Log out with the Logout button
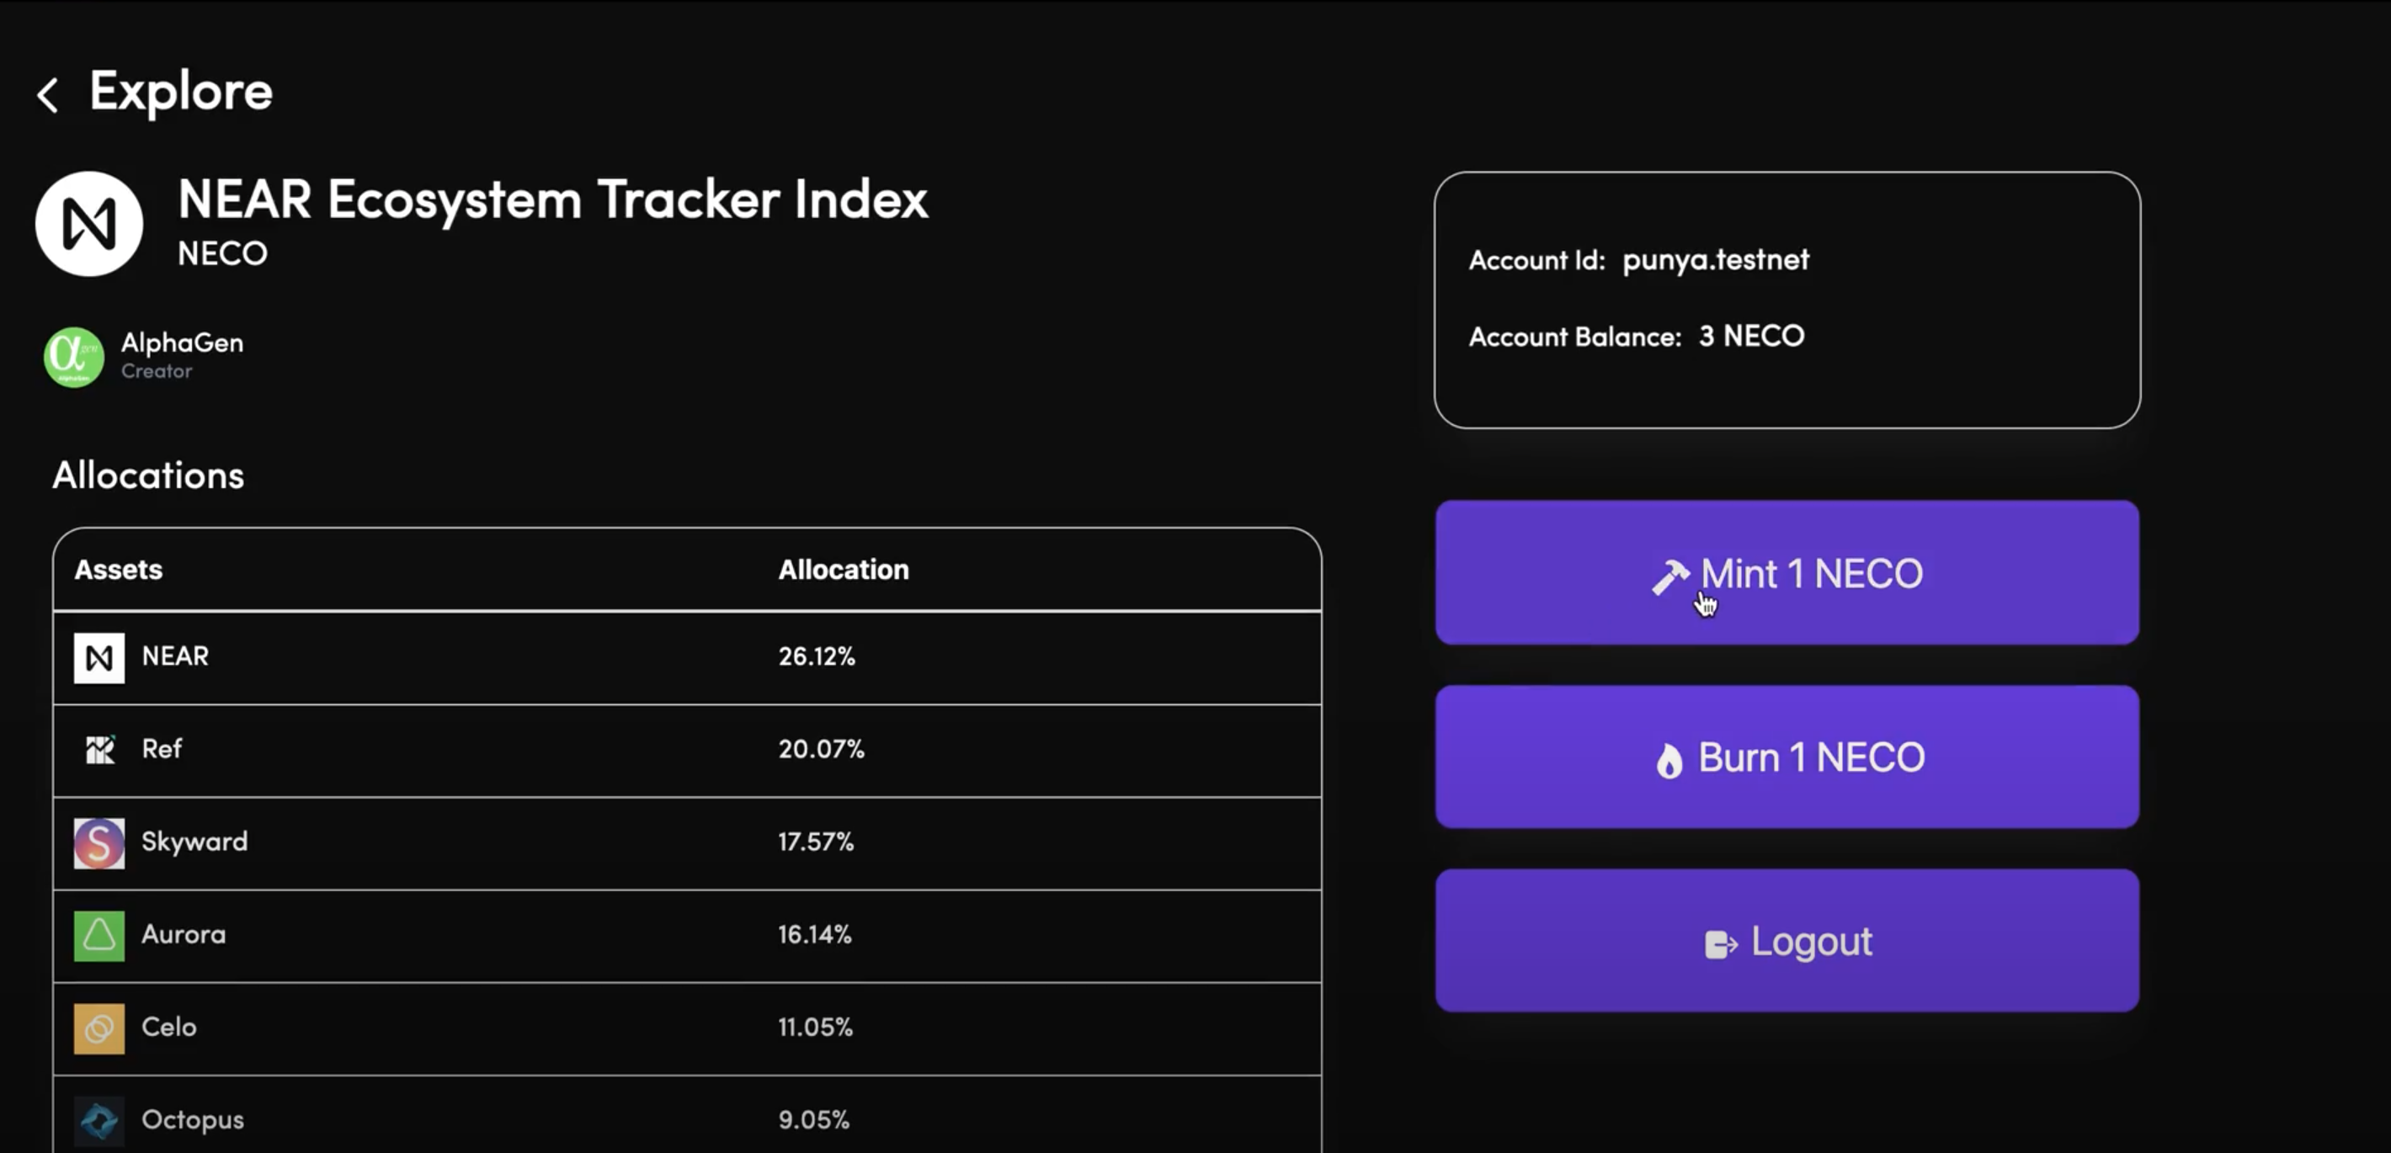 pos(1787,941)
